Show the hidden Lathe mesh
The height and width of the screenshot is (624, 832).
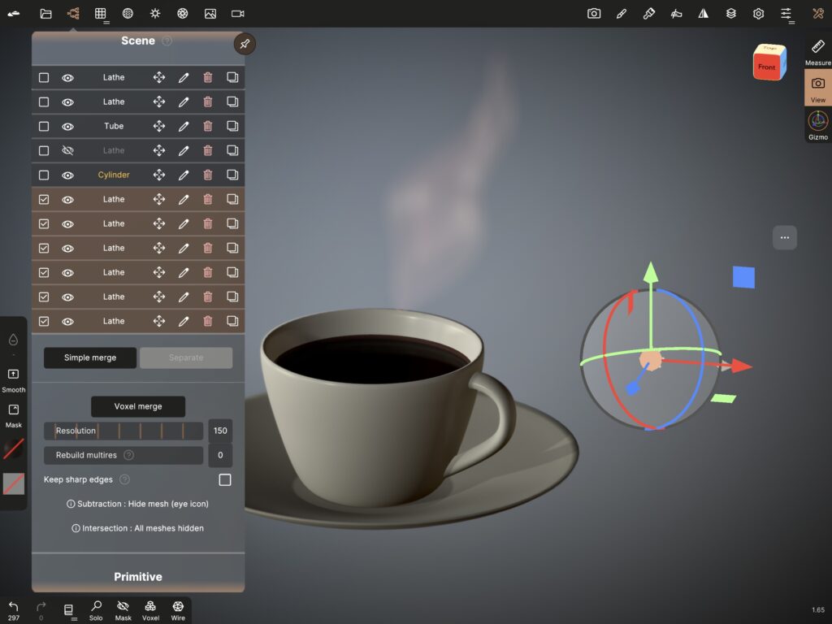click(67, 150)
